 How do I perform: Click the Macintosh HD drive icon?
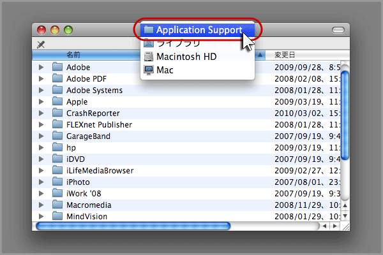pos(149,57)
